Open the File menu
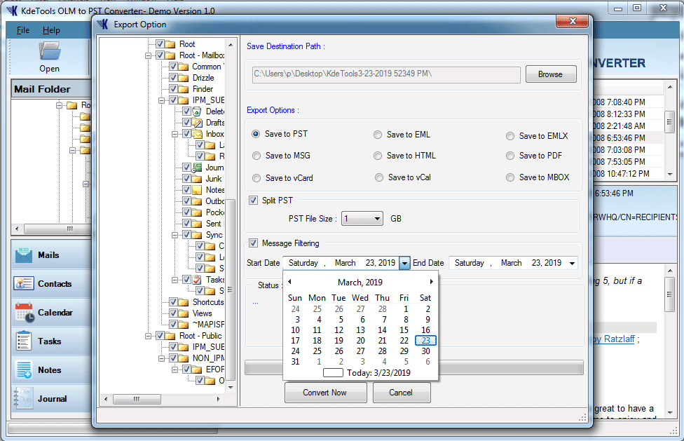The width and height of the screenshot is (684, 441). click(23, 30)
